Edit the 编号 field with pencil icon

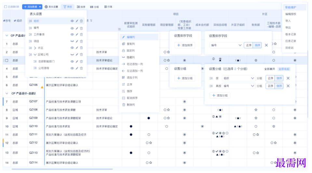[77, 28]
